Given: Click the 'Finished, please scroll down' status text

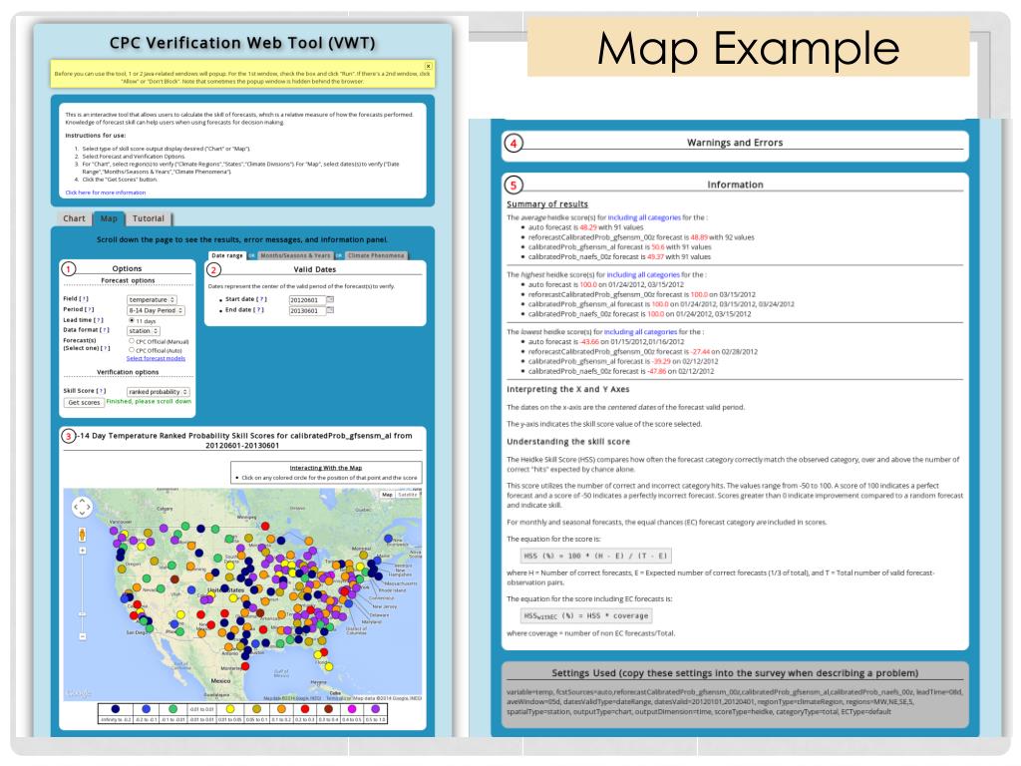Looking at the screenshot, I should point(150,401).
